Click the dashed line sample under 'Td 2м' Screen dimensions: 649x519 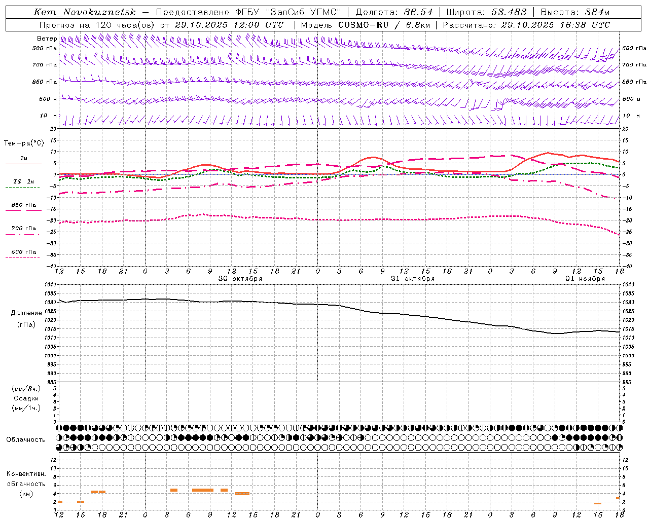(x=22, y=187)
